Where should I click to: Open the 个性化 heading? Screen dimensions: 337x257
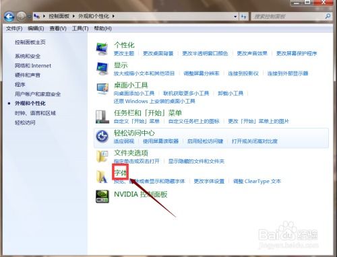tap(124, 45)
